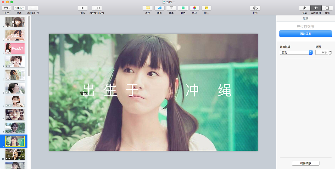Image resolution: width=335 pixels, height=169 pixels.
Task: Open the 格式 format inspector
Action: pos(305,8)
